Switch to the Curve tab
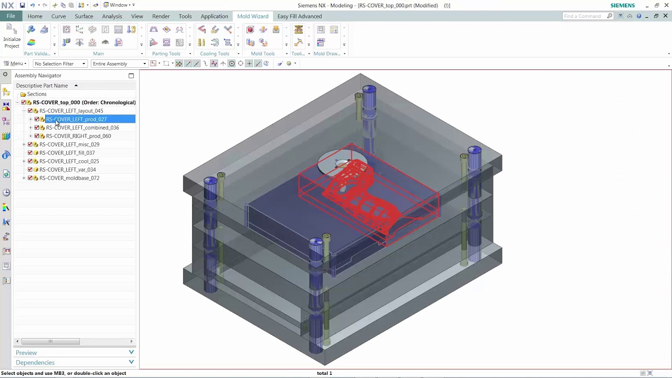Viewport: 672px width, 378px height. 59,16
